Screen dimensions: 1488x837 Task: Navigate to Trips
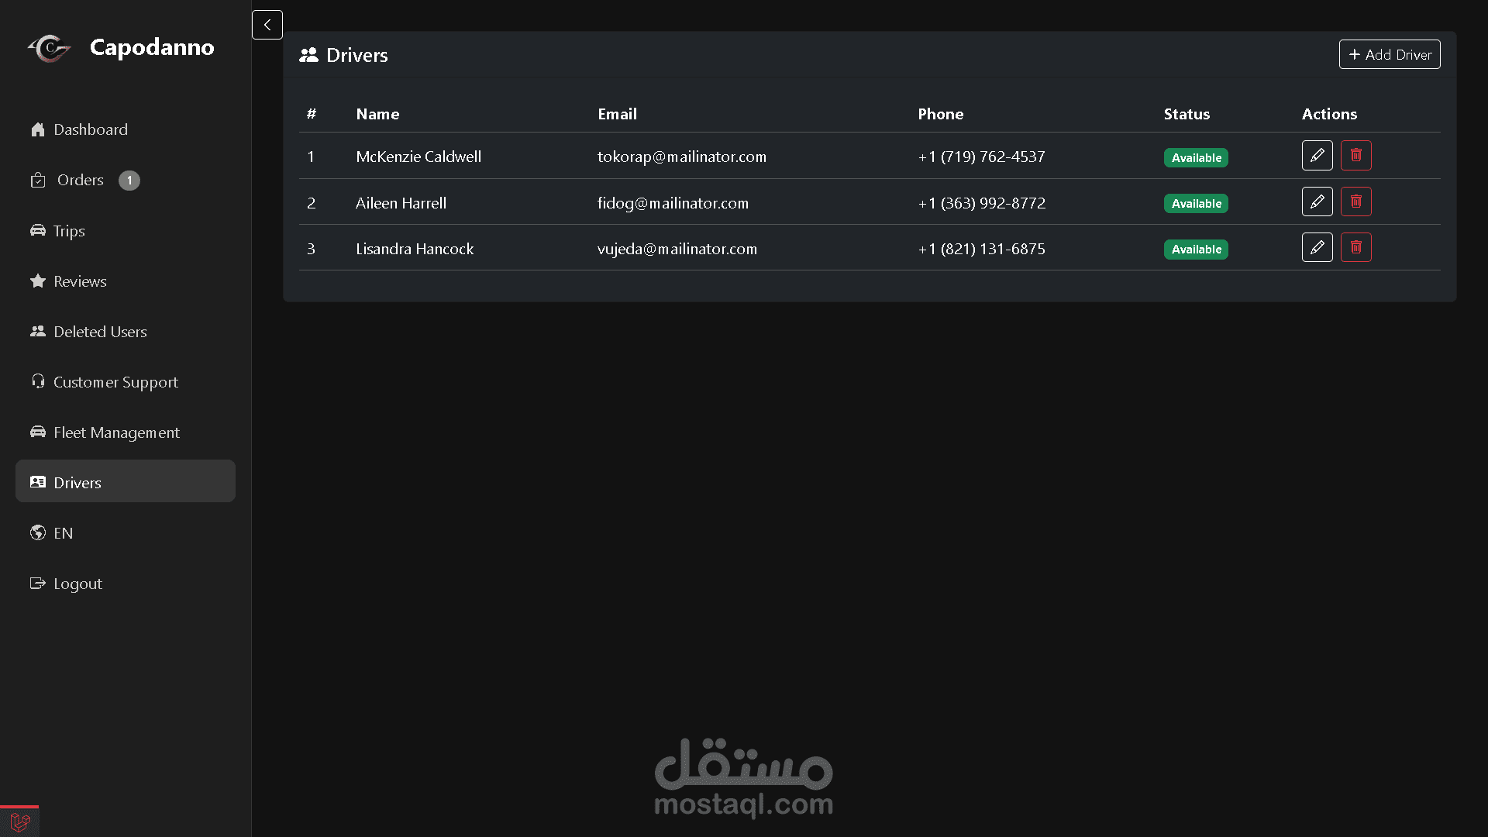click(69, 231)
